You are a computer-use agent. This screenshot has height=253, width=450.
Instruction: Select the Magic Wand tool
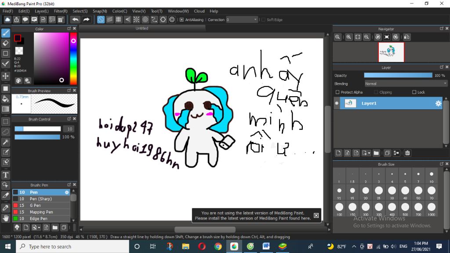[x=6, y=142]
